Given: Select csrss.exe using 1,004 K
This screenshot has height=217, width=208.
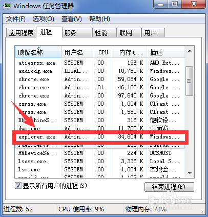Looking at the screenshot, I should point(100,104).
